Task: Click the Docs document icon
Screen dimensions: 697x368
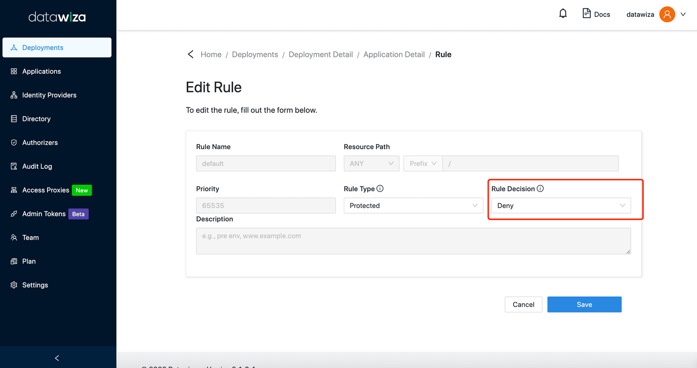Action: (587, 13)
